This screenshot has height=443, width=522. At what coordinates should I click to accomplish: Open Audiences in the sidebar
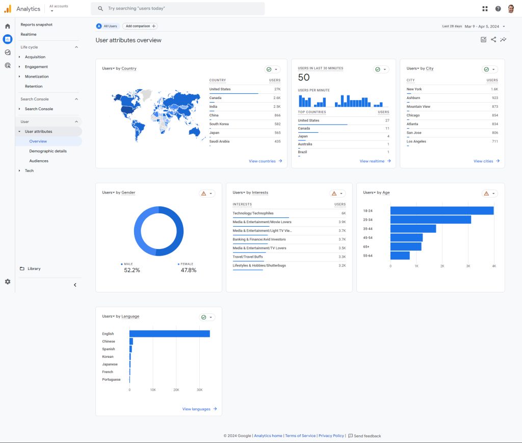pyautogui.click(x=39, y=161)
